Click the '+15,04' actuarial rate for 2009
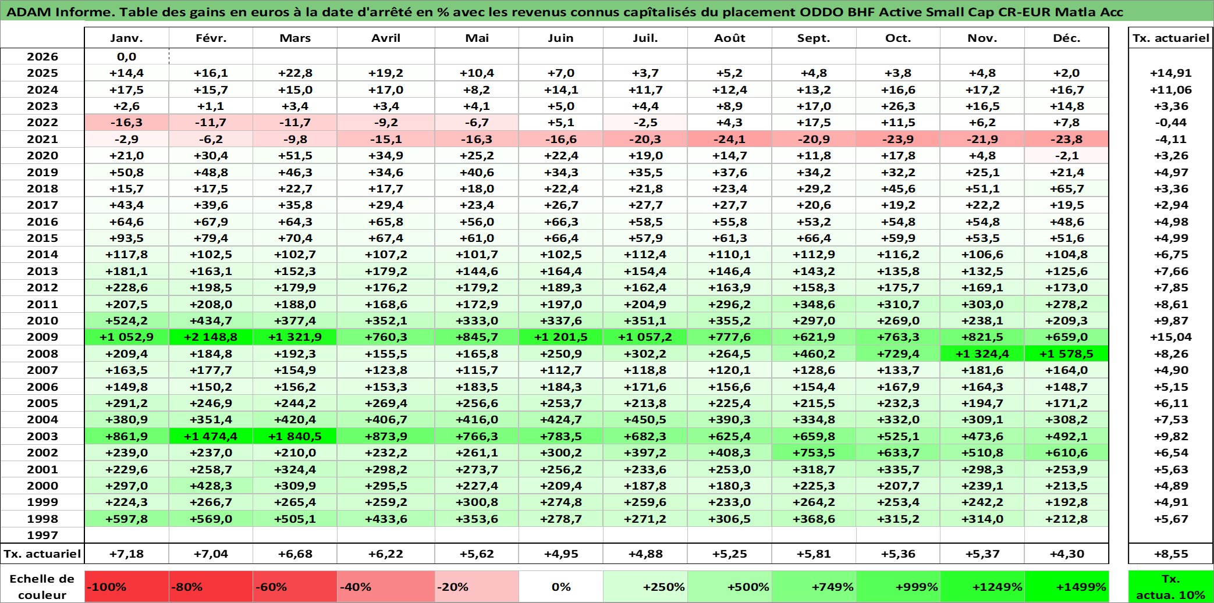This screenshot has width=1214, height=603. click(x=1171, y=337)
